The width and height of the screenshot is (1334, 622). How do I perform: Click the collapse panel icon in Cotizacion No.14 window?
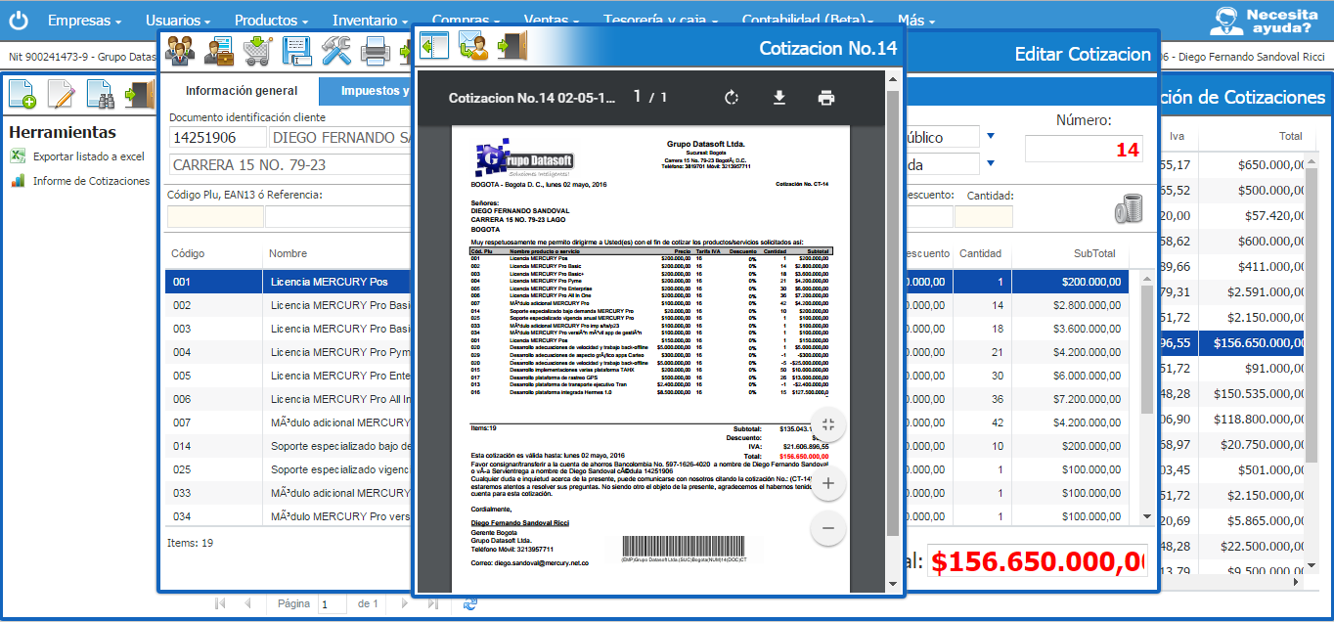pos(434,45)
